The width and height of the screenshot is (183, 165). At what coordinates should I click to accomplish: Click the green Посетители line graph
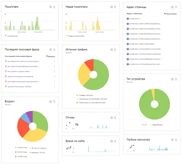click(30, 23)
